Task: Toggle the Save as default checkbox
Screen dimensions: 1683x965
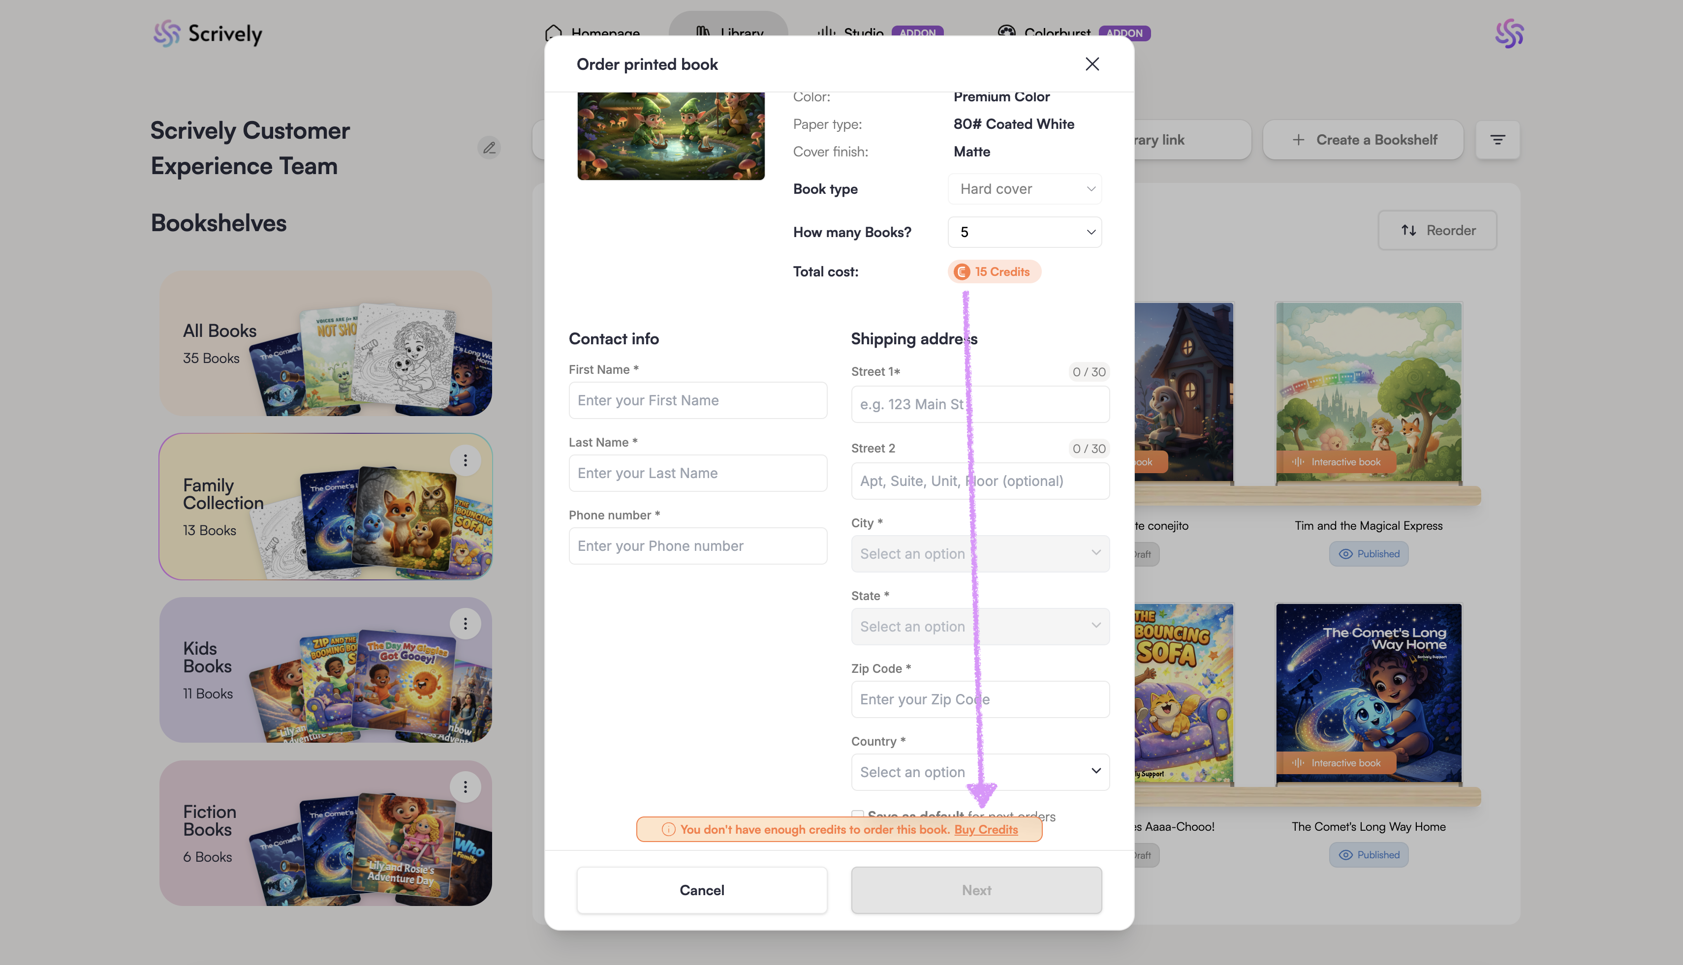Action: (857, 814)
